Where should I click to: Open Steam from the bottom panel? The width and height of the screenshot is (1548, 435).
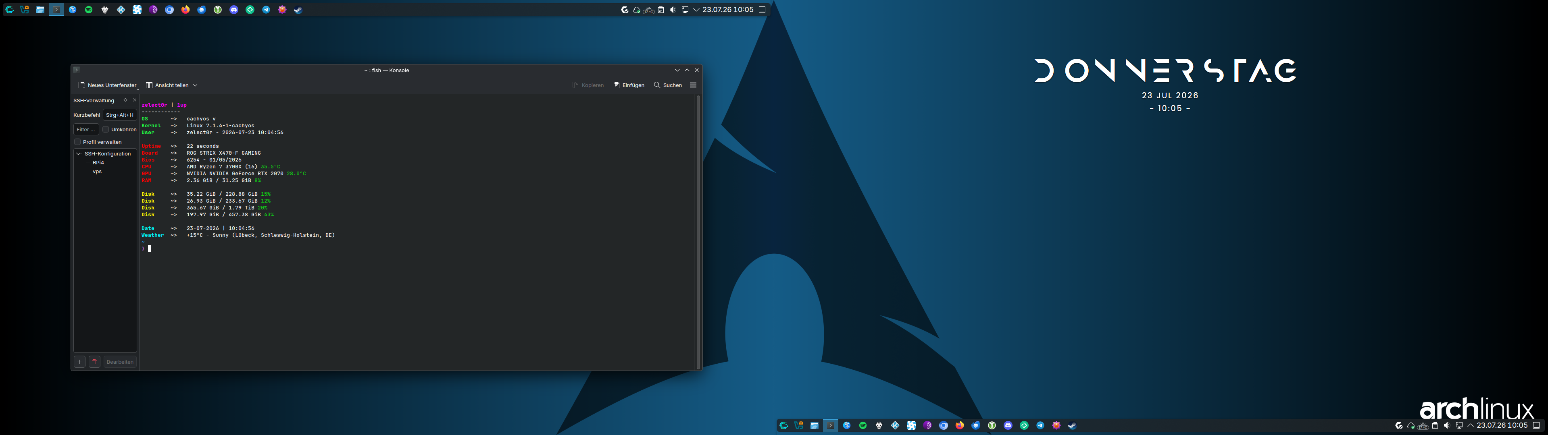click(1072, 425)
